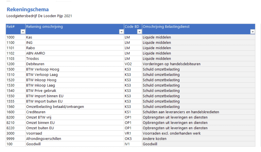Select the Loodgietersbedrijf De Looden Pijp subtitle
Image resolution: width=261 pixels, height=152 pixels.
tap(39, 16)
